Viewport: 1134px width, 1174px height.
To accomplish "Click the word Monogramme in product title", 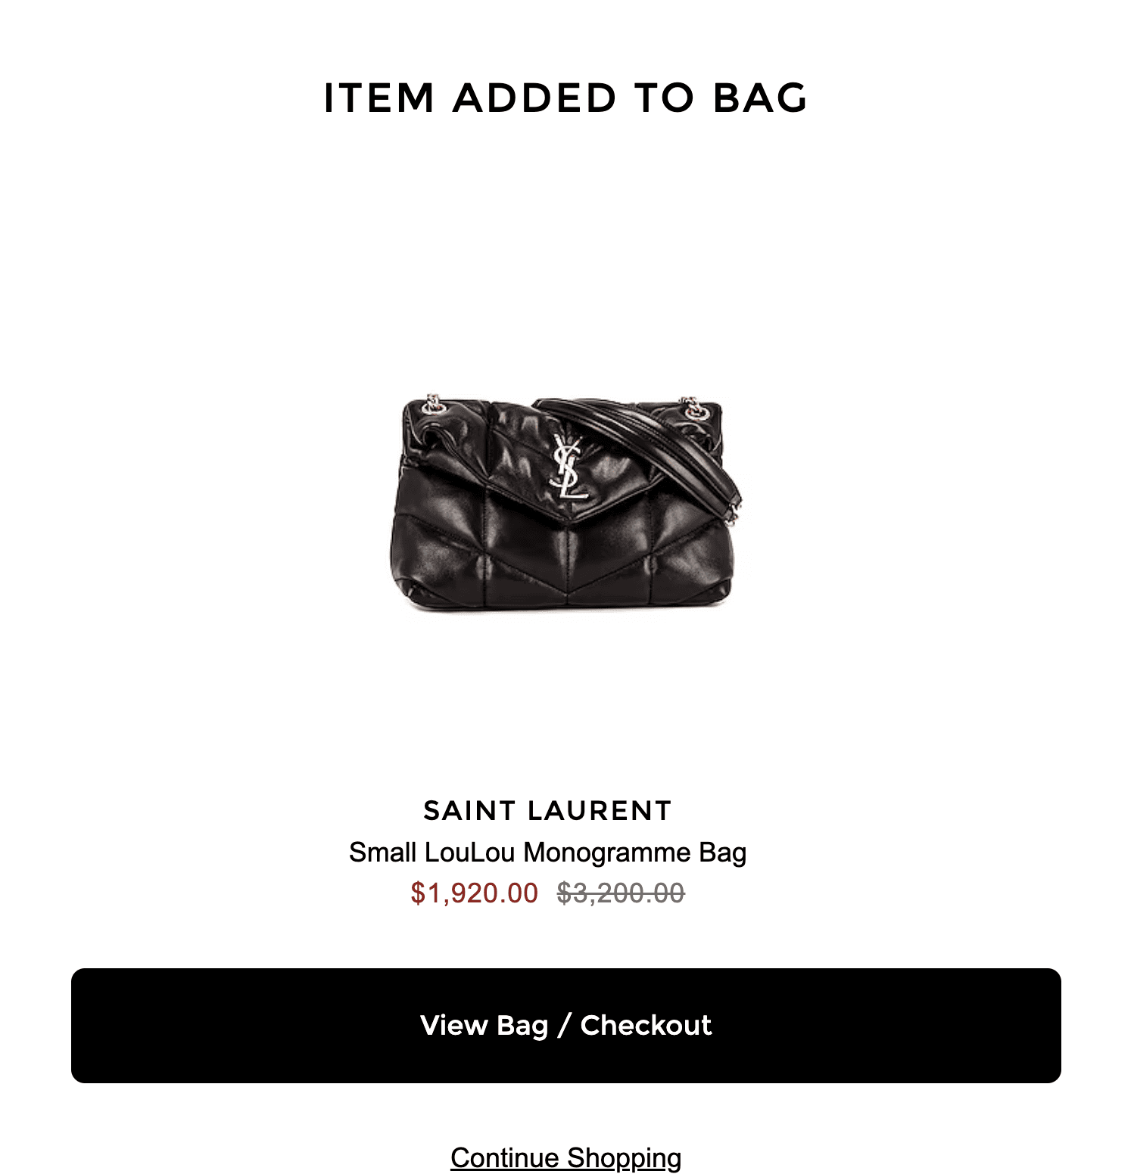I will tap(607, 853).
